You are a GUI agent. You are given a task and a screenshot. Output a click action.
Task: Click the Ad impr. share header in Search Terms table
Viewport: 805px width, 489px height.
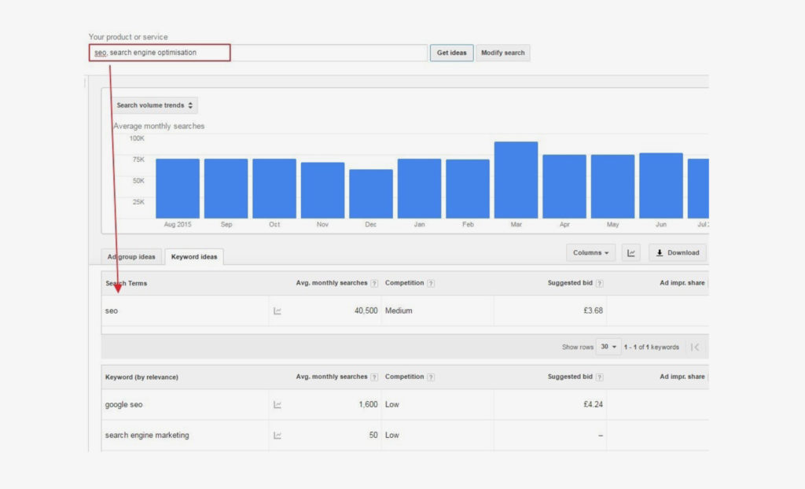(682, 283)
